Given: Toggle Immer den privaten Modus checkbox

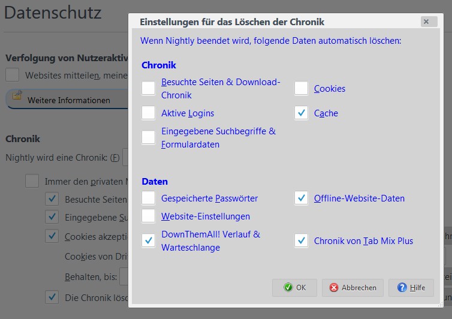Looking at the screenshot, I should (x=32, y=181).
